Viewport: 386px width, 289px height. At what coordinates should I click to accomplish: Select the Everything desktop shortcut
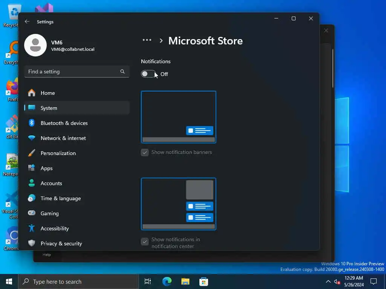click(x=11, y=53)
